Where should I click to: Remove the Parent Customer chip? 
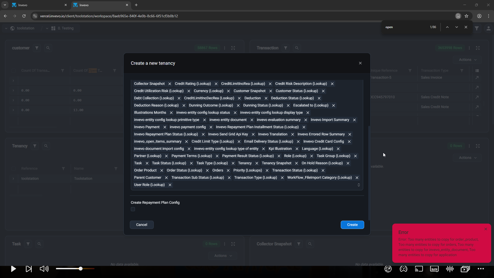click(x=166, y=178)
